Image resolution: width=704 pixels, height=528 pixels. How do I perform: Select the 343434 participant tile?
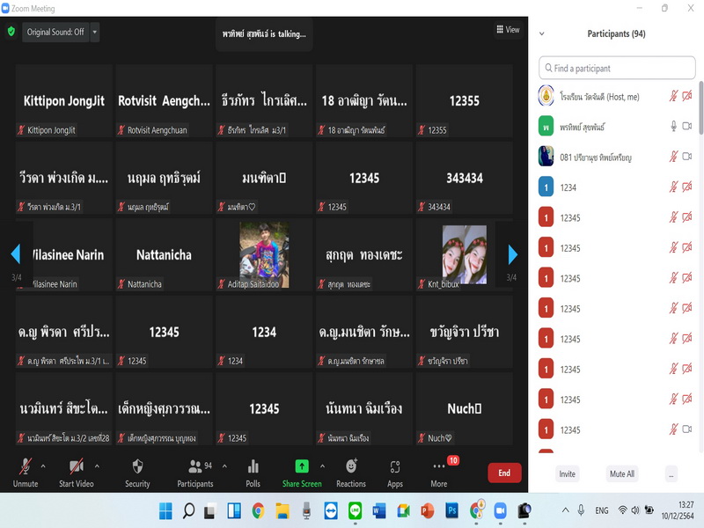pyautogui.click(x=465, y=178)
